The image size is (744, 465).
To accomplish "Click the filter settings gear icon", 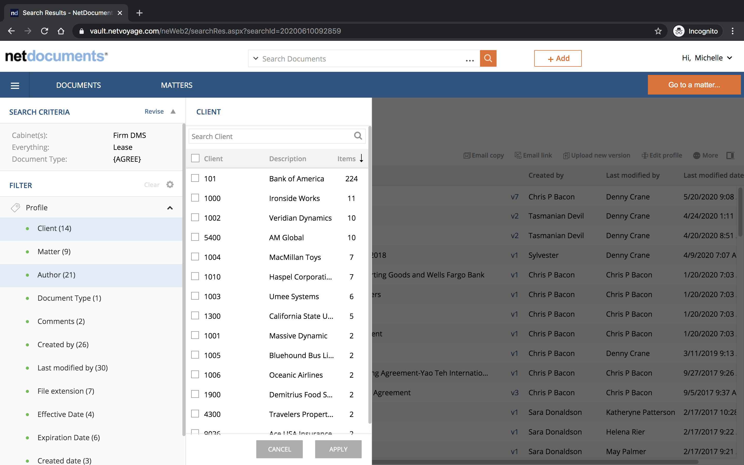I will point(170,184).
